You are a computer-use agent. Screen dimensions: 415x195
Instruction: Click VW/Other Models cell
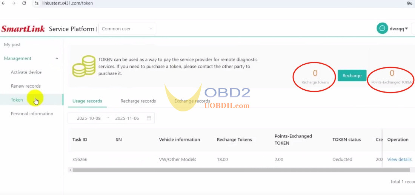tap(178, 159)
